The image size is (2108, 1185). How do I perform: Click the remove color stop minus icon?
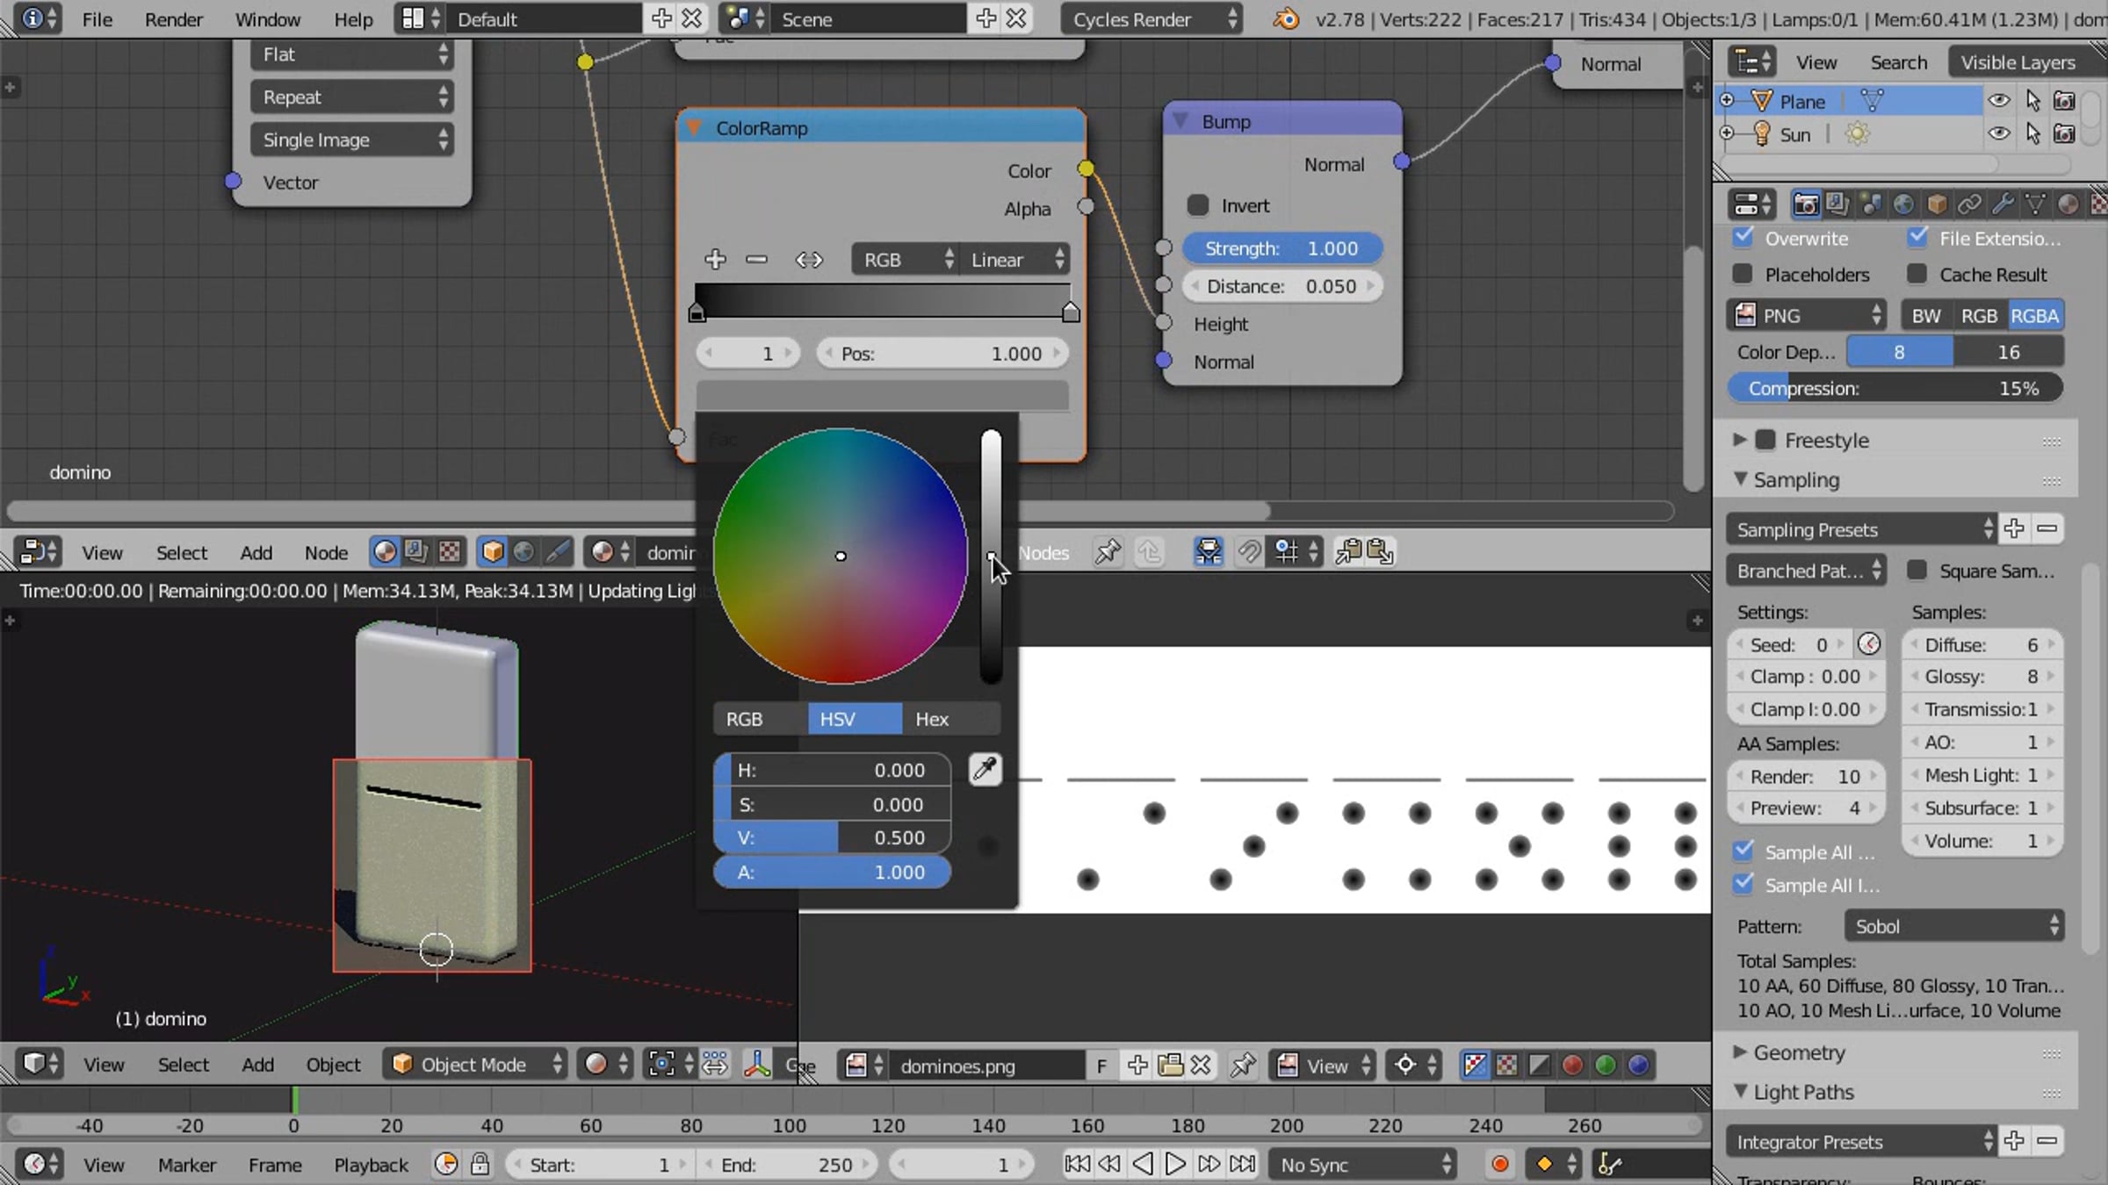pos(756,259)
